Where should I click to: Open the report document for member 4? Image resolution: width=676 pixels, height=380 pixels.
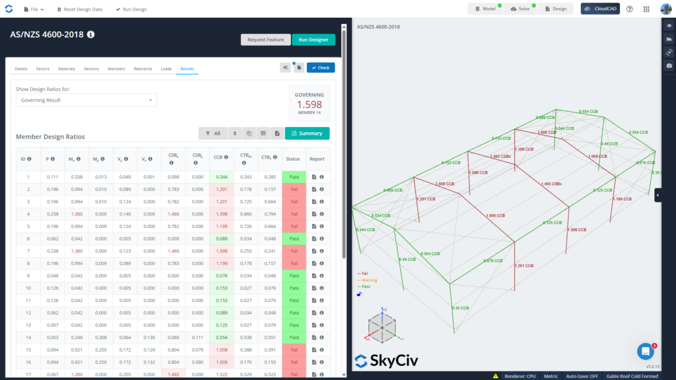[x=314, y=214]
